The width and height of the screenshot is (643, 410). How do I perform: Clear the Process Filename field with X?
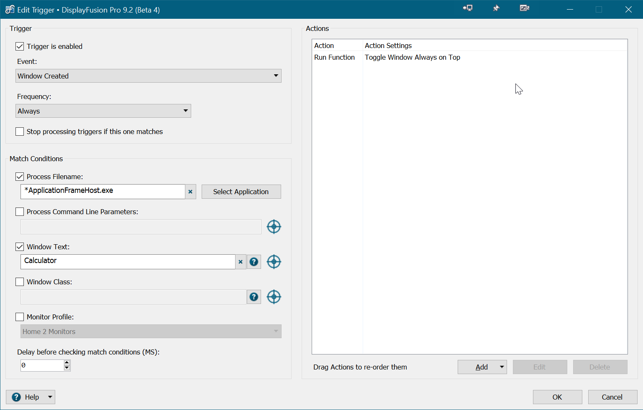coord(190,192)
